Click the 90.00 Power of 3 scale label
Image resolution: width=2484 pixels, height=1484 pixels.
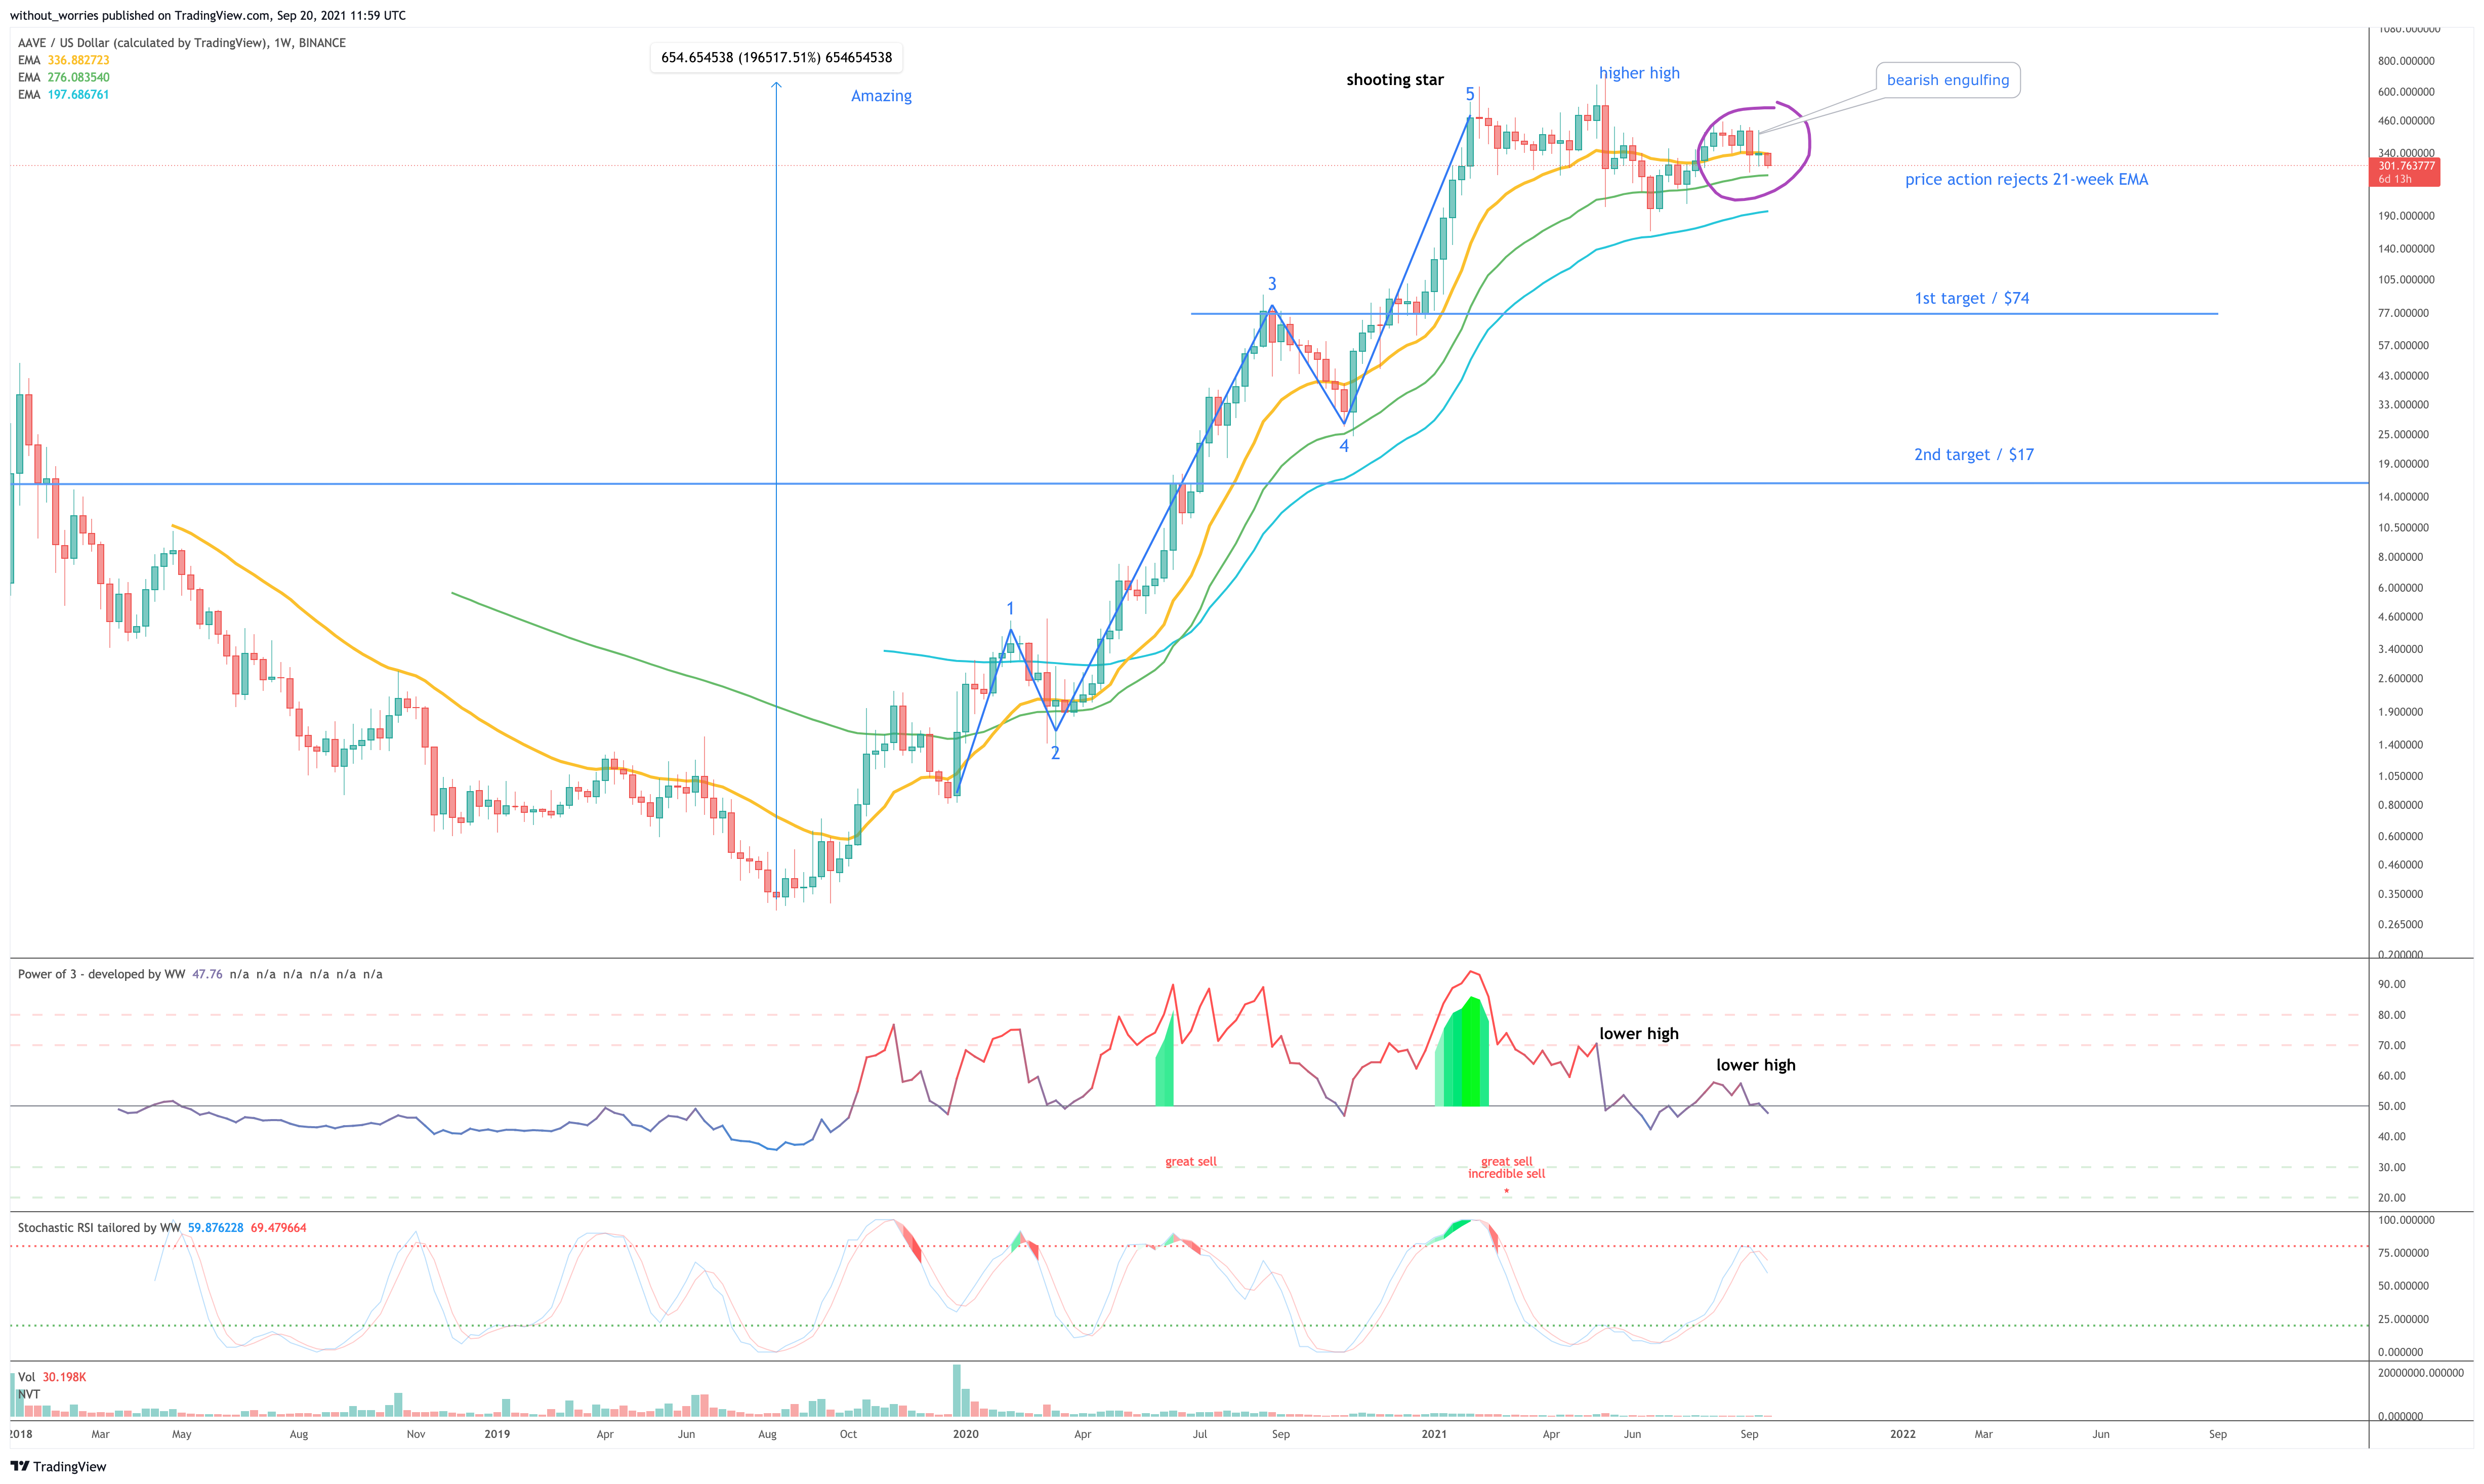(x=2392, y=985)
